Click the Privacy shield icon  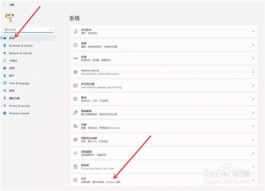pyautogui.click(x=5, y=106)
